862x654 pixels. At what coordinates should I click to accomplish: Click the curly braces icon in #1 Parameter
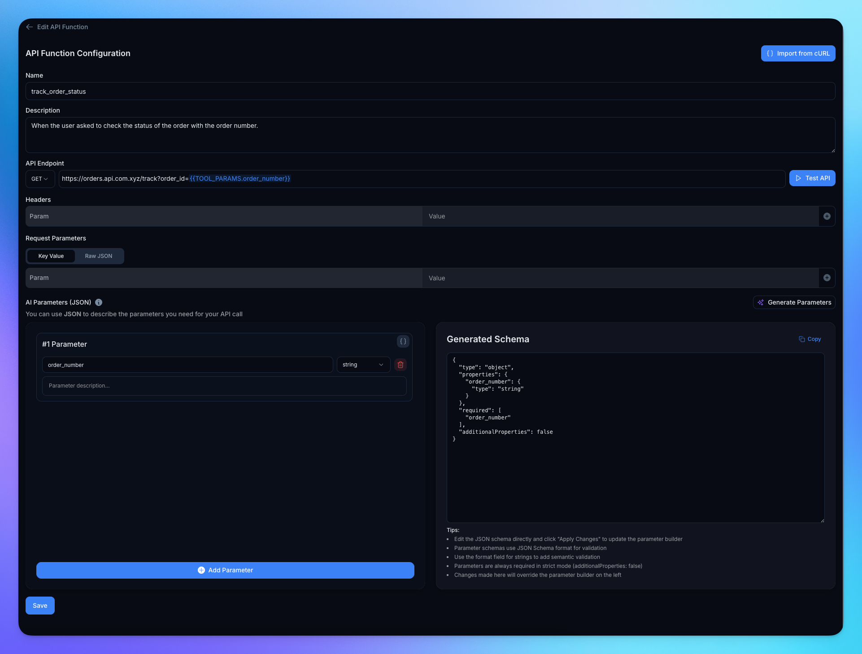(403, 341)
